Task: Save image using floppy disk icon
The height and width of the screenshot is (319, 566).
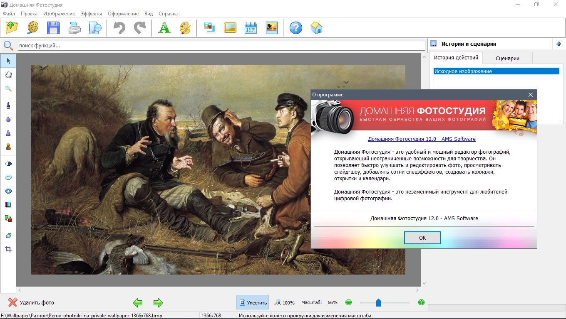Action: [54, 28]
